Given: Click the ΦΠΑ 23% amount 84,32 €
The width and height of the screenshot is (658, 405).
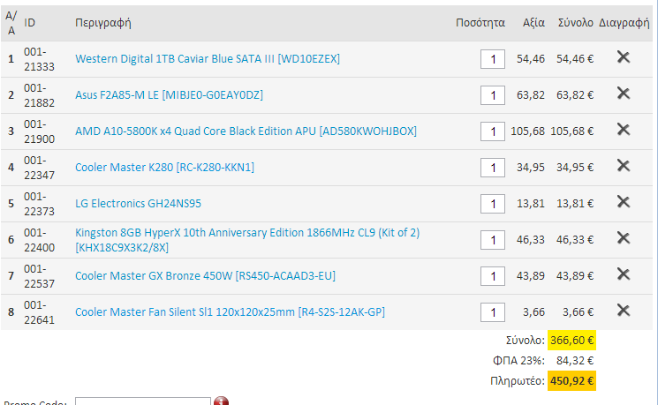Looking at the screenshot, I should click(575, 361).
